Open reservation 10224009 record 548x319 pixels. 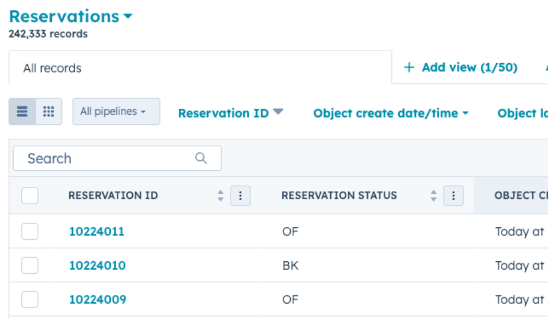pos(98,299)
